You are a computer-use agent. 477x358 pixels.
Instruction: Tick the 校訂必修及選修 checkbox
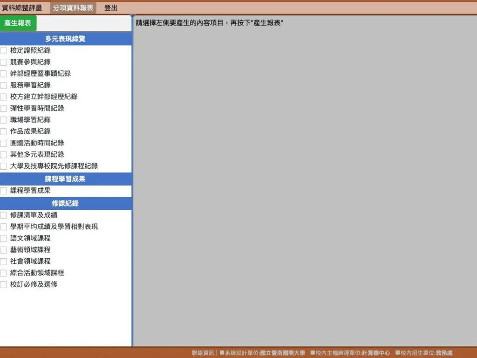[x=4, y=285]
